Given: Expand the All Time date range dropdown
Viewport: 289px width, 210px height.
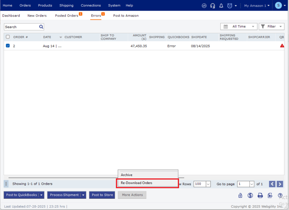Looking at the screenshot, I should click(x=239, y=27).
